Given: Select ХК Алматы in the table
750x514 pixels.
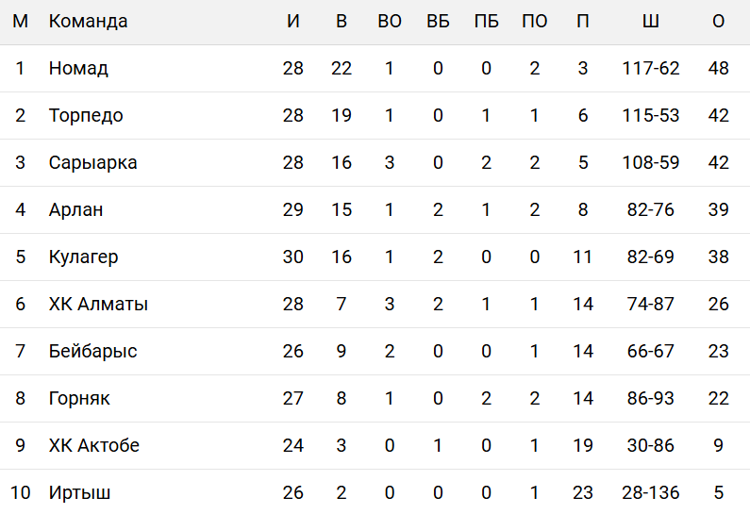Looking at the screenshot, I should click(x=98, y=305).
